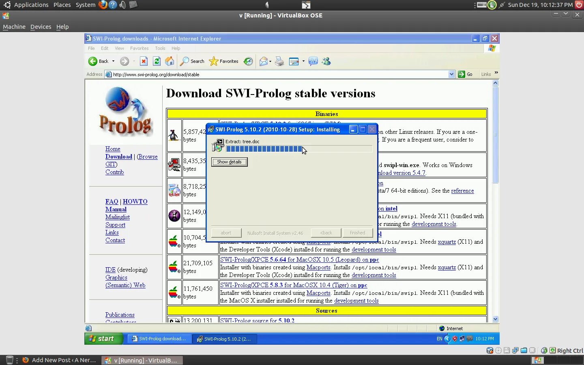Click the page vertical scrollbar up arrow
This screenshot has width=584, height=365.
495,83
